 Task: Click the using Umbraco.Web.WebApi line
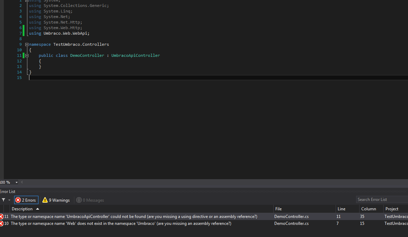coord(59,33)
